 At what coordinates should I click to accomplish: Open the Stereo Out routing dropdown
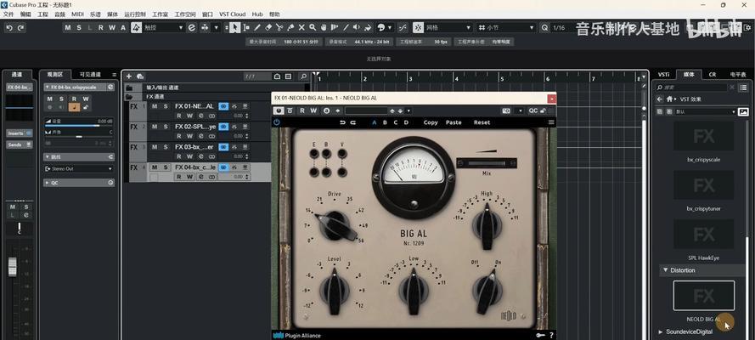[x=79, y=169]
